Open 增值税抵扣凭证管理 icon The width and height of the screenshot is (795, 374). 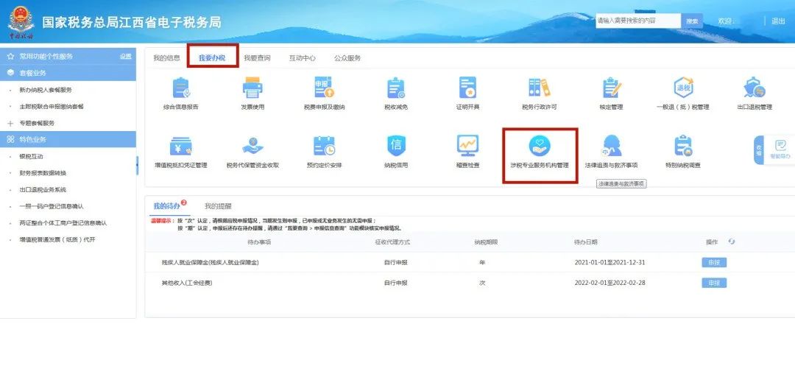tap(180, 146)
